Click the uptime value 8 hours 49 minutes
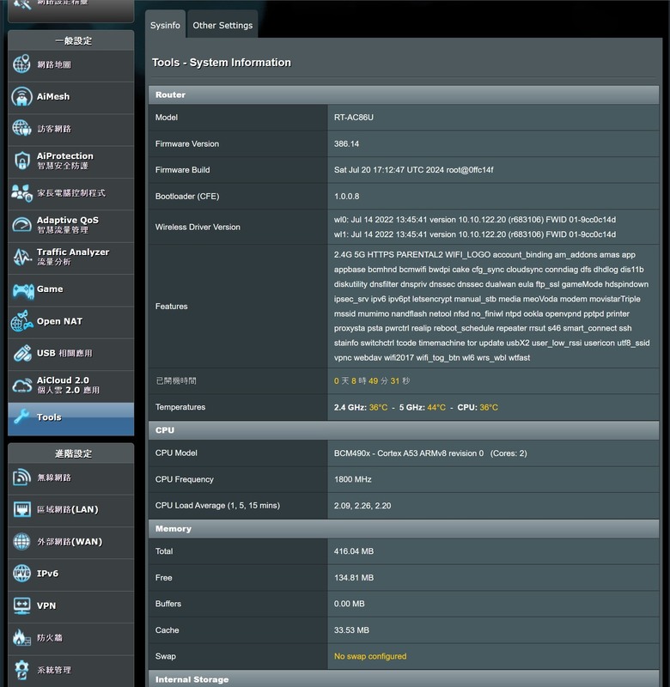 (x=372, y=380)
